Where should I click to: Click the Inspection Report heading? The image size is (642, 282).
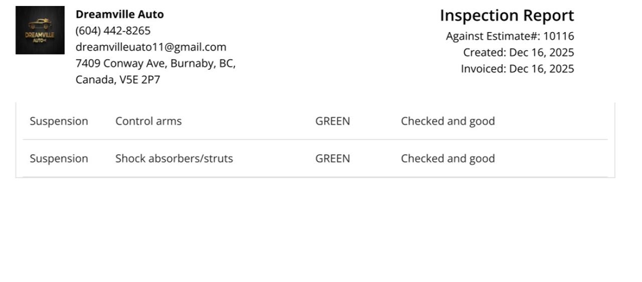click(x=507, y=16)
